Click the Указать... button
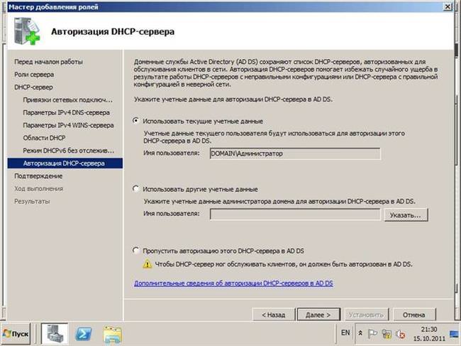This screenshot has width=461, height=346. 406,215
